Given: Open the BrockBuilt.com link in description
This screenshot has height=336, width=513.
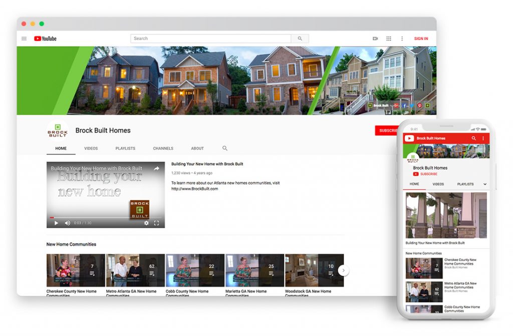Looking at the screenshot, I should click(x=195, y=189).
